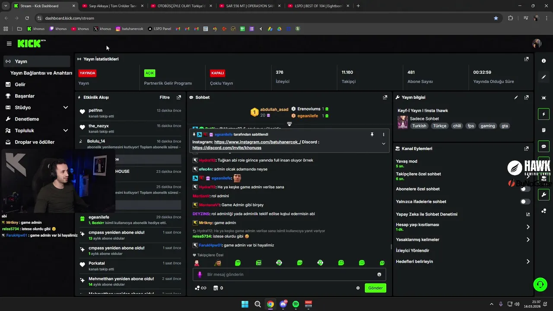
Task: Click the document icon in right sidebar
Action: (543, 130)
